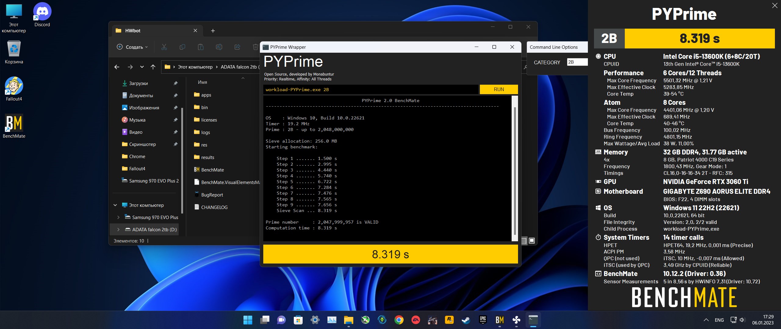Click the PYPrime output vertical scrollbar
781x329 pixels.
tap(515, 171)
